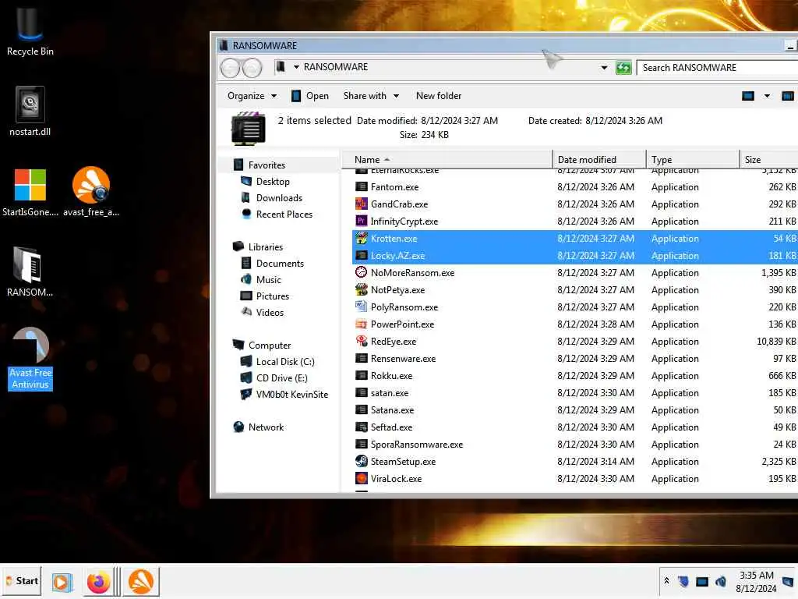
Task: Click the network monitor tray icon
Action: click(702, 581)
